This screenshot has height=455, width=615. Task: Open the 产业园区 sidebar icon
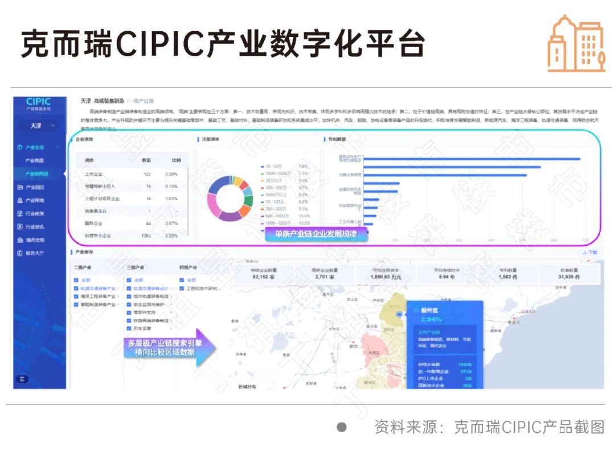tap(20, 187)
